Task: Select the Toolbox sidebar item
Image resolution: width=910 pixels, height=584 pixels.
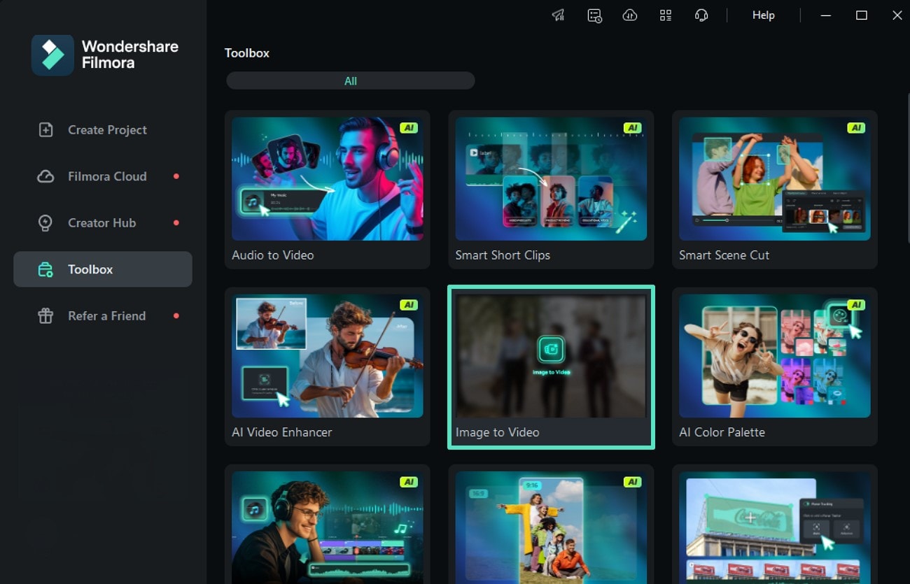Action: 103,269
